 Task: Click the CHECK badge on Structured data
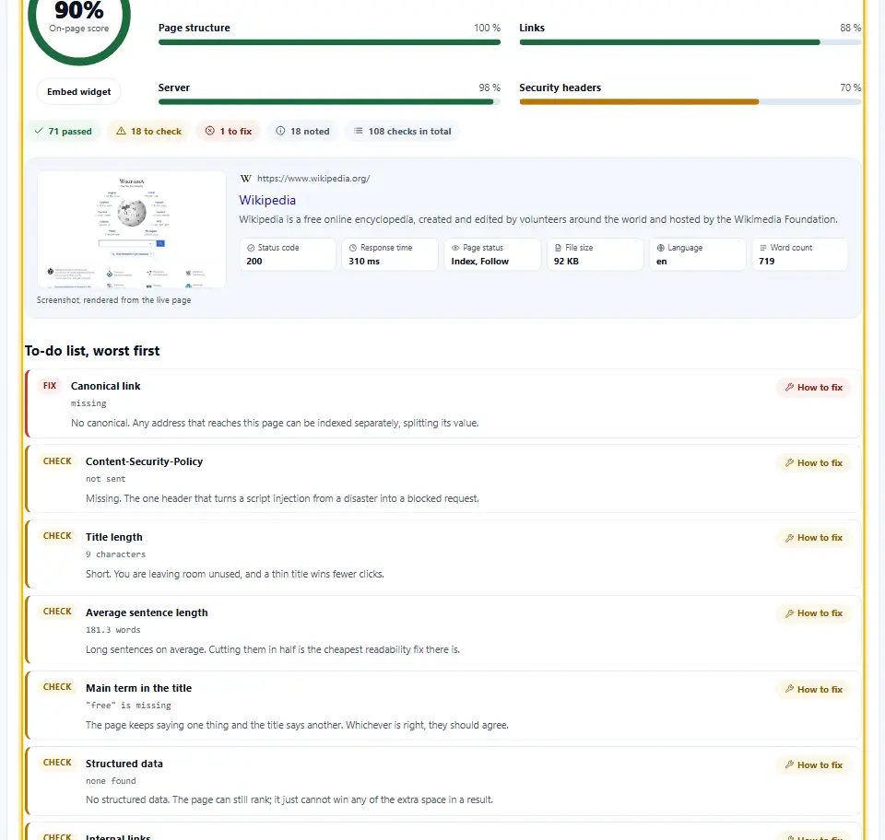tap(57, 763)
